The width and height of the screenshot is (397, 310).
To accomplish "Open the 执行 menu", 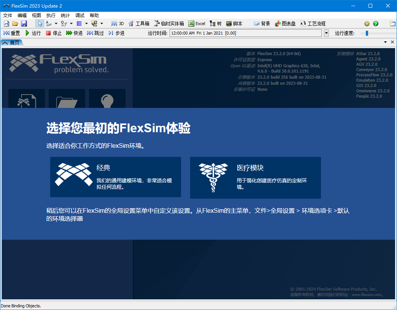I will (51, 16).
